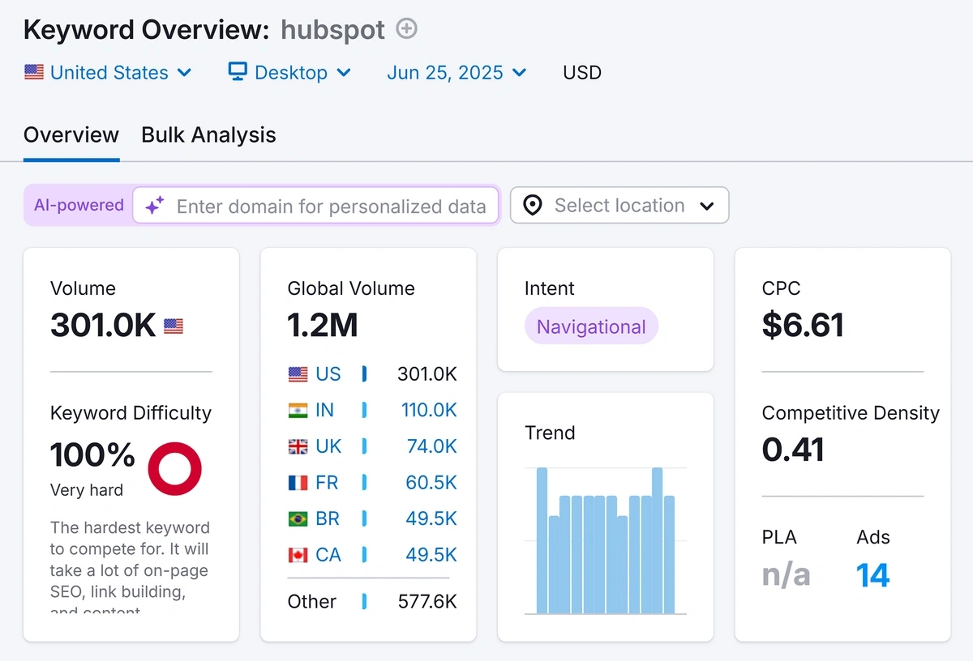Click the AI sparkle icon in the domain field
Image resolution: width=973 pixels, height=661 pixels.
click(155, 206)
